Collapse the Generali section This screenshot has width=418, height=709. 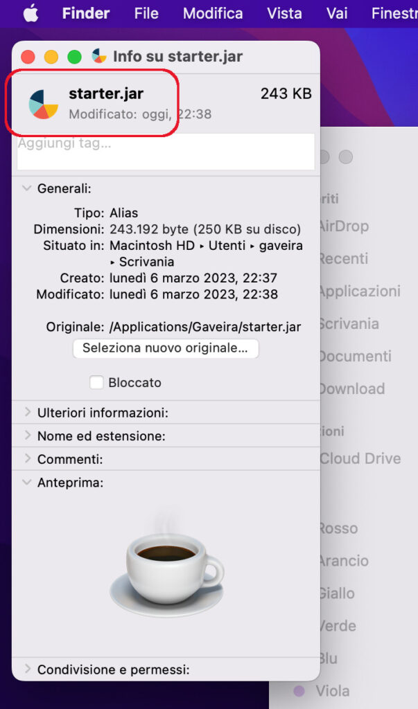[x=27, y=188]
